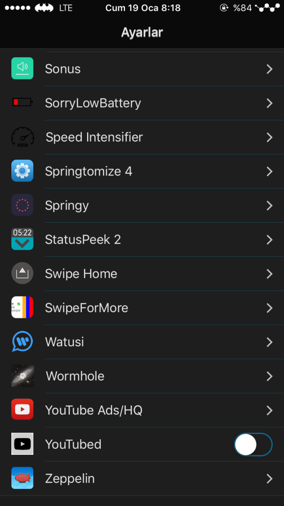Toggle the YouTubed switch

[x=253, y=444]
